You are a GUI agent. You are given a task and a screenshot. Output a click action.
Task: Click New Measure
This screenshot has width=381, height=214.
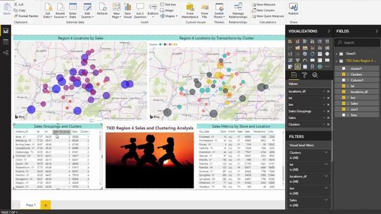pos(264,5)
